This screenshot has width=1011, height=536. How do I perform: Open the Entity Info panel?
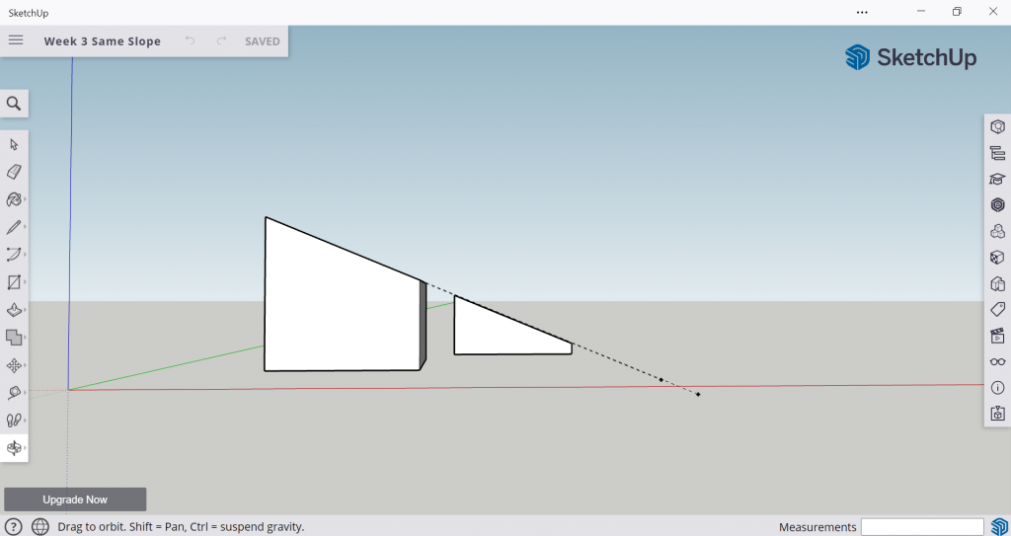(997, 126)
